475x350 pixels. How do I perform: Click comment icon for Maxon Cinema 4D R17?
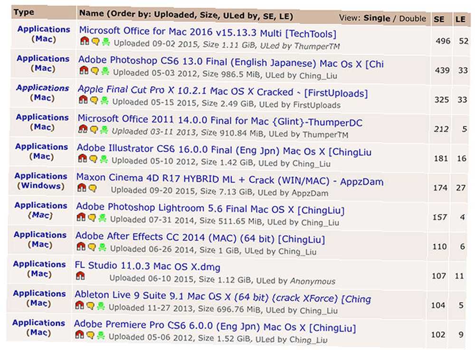coord(93,188)
